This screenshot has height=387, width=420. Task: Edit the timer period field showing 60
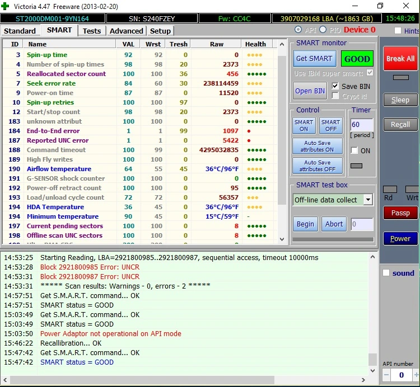pos(362,125)
